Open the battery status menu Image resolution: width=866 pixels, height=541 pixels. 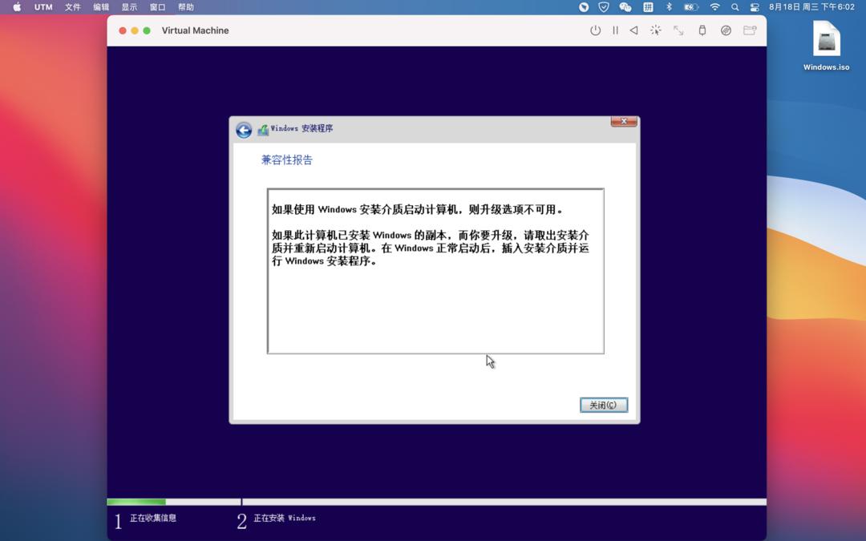pos(690,6)
